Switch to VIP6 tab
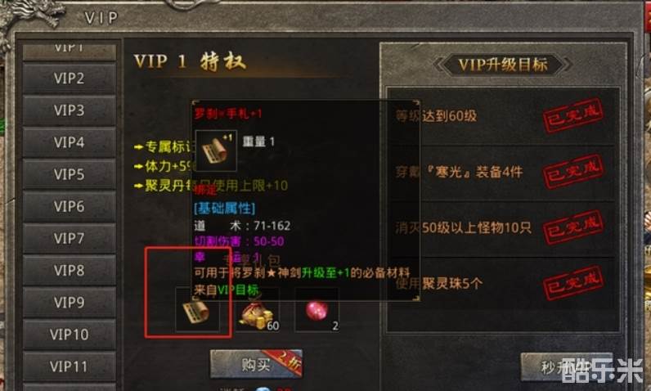651x391 pixels. (x=70, y=206)
